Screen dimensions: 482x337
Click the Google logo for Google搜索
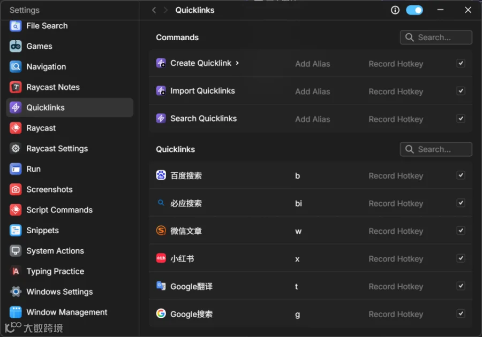161,313
